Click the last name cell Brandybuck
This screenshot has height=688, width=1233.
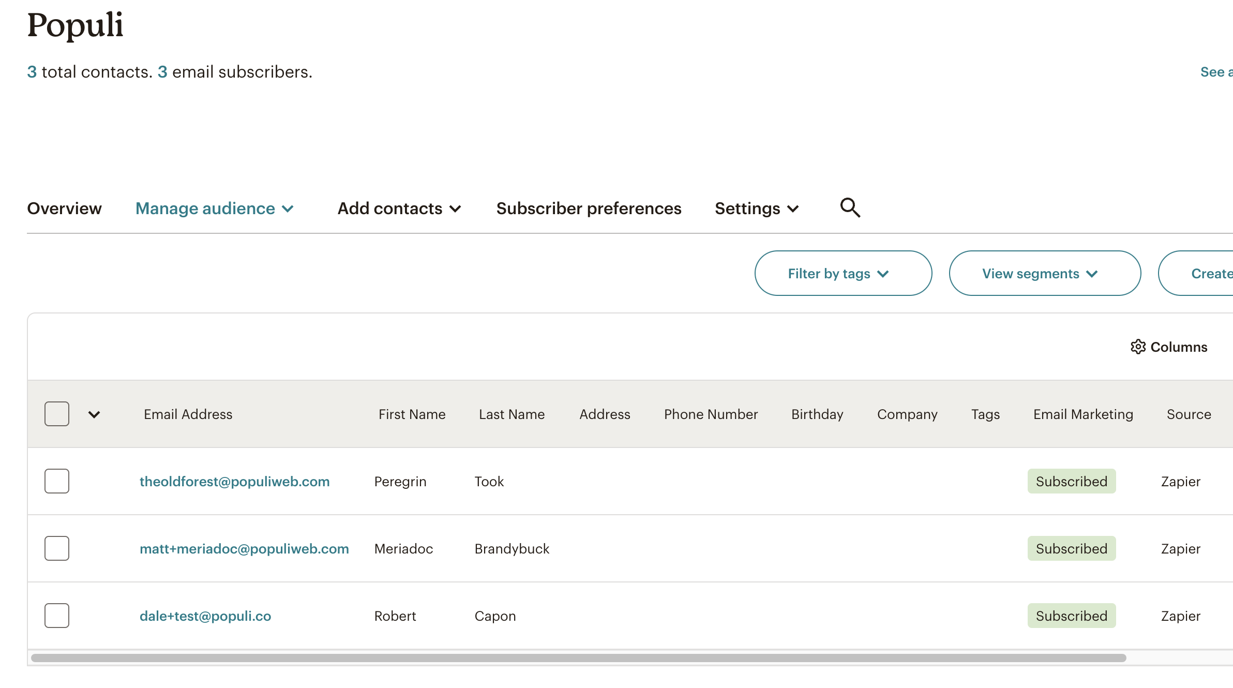click(x=512, y=549)
